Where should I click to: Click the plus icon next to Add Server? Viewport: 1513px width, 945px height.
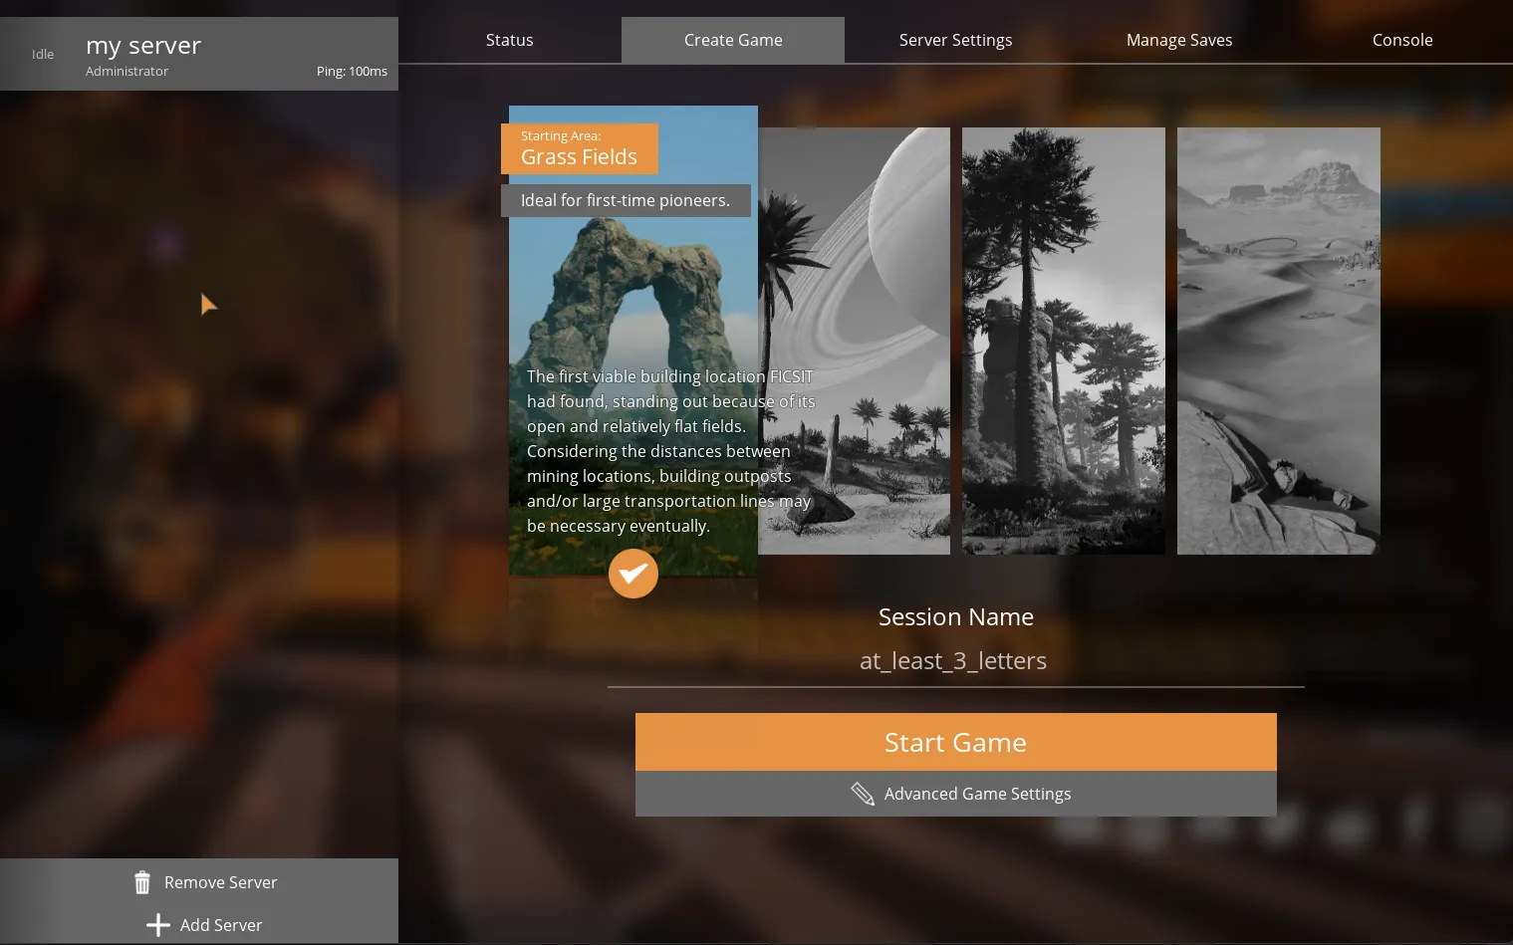157,925
